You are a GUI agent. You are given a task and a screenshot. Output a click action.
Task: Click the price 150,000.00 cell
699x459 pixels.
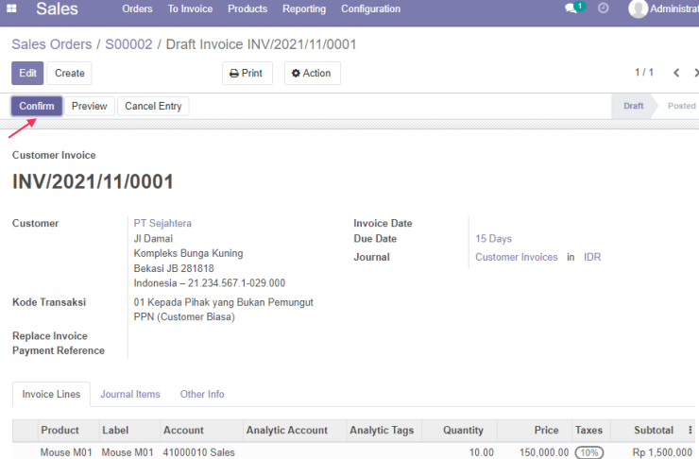tap(544, 452)
